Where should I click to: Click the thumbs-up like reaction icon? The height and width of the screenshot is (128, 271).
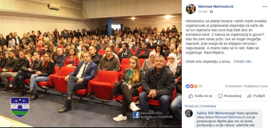(x=188, y=86)
